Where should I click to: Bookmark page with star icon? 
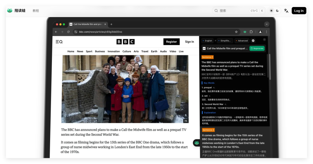236,32
